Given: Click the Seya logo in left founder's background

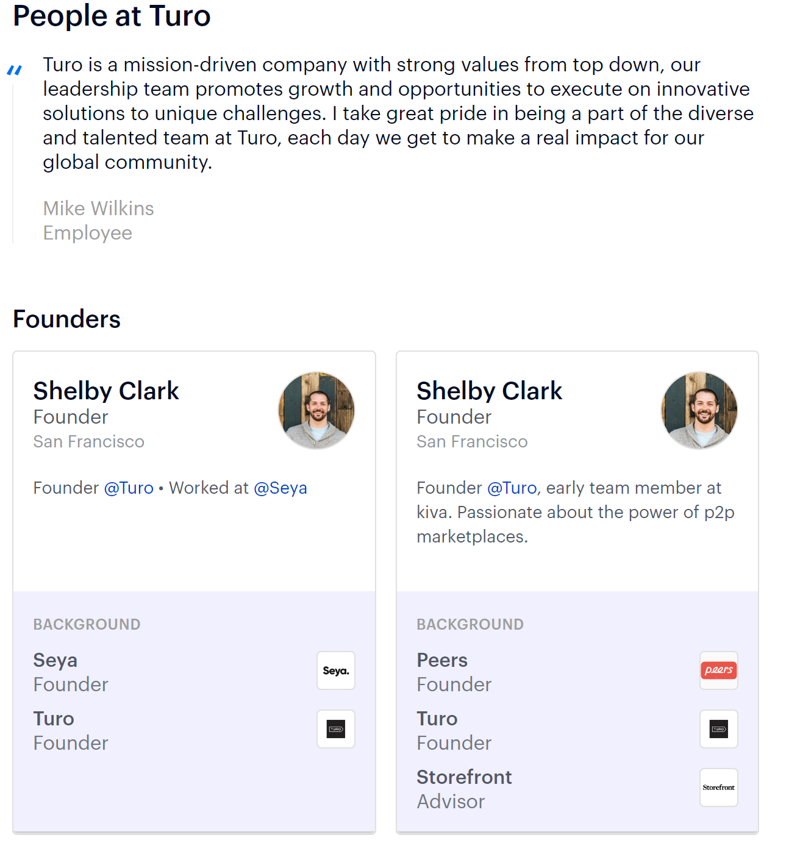Looking at the screenshot, I should (335, 670).
